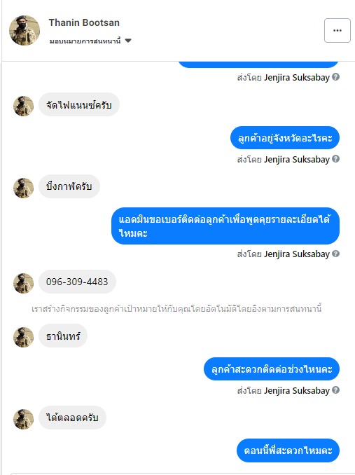Click help icon beside first Jenjira Suksabay label
Viewport: 355px width, 475px height.
(335, 77)
